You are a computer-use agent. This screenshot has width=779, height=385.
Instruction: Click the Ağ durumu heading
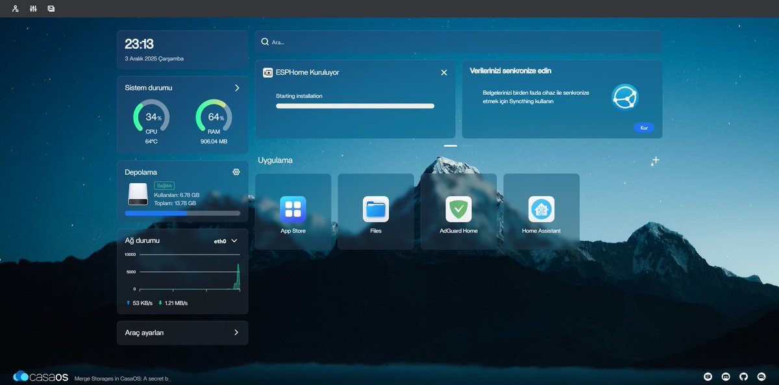(x=142, y=240)
